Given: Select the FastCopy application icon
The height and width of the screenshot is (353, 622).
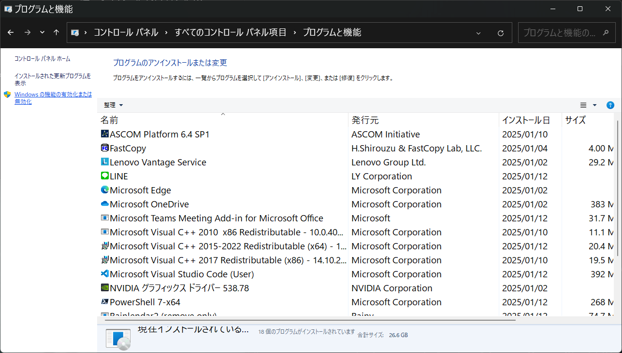Looking at the screenshot, I should coord(104,148).
